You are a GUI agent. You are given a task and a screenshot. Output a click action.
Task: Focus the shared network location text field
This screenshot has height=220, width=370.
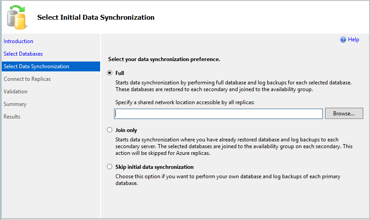[219, 114]
